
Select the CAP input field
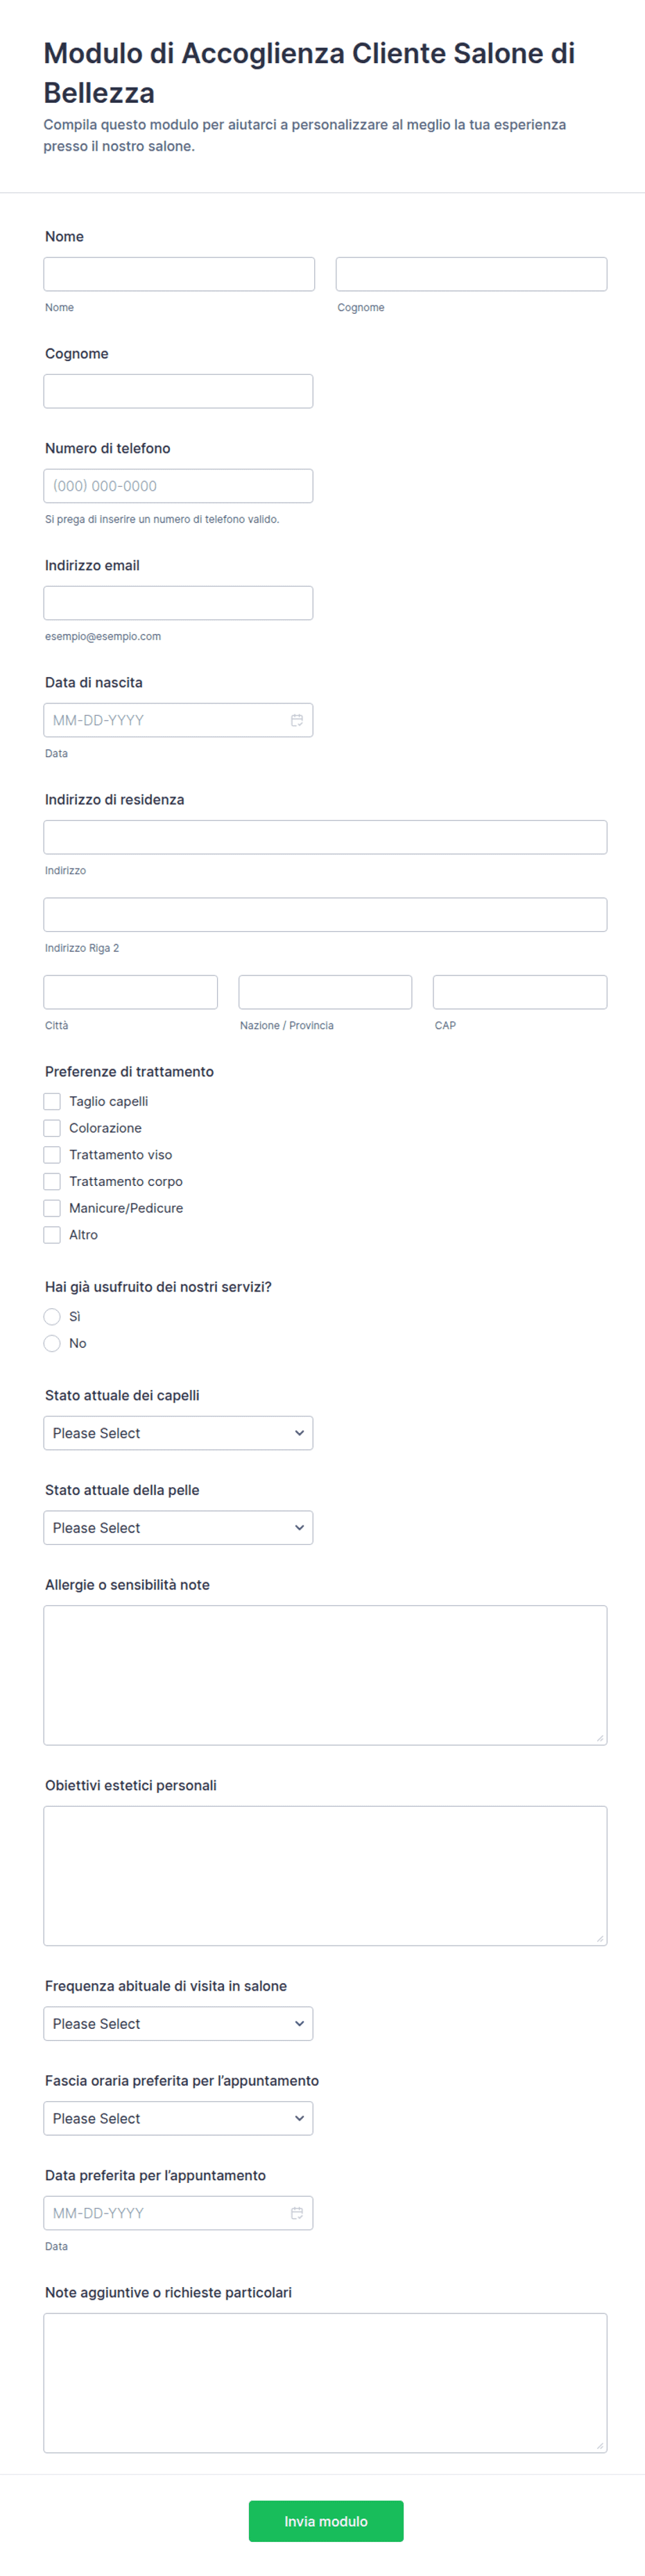(x=520, y=992)
